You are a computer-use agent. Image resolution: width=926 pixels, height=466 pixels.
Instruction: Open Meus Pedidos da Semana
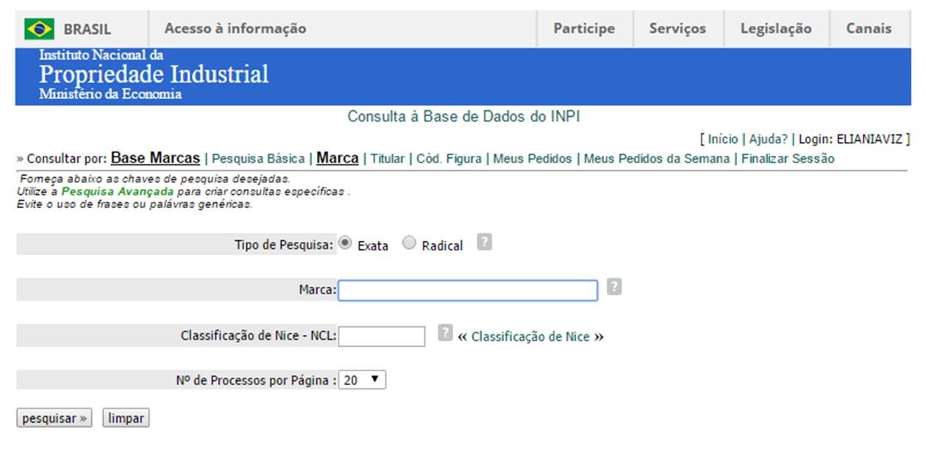657,159
